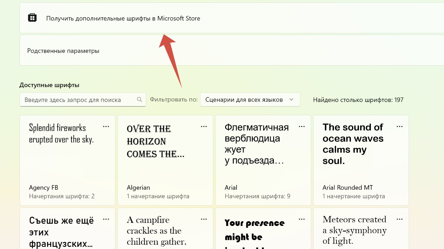
Task: Open the more options on Agency FB card
Action: (x=106, y=126)
